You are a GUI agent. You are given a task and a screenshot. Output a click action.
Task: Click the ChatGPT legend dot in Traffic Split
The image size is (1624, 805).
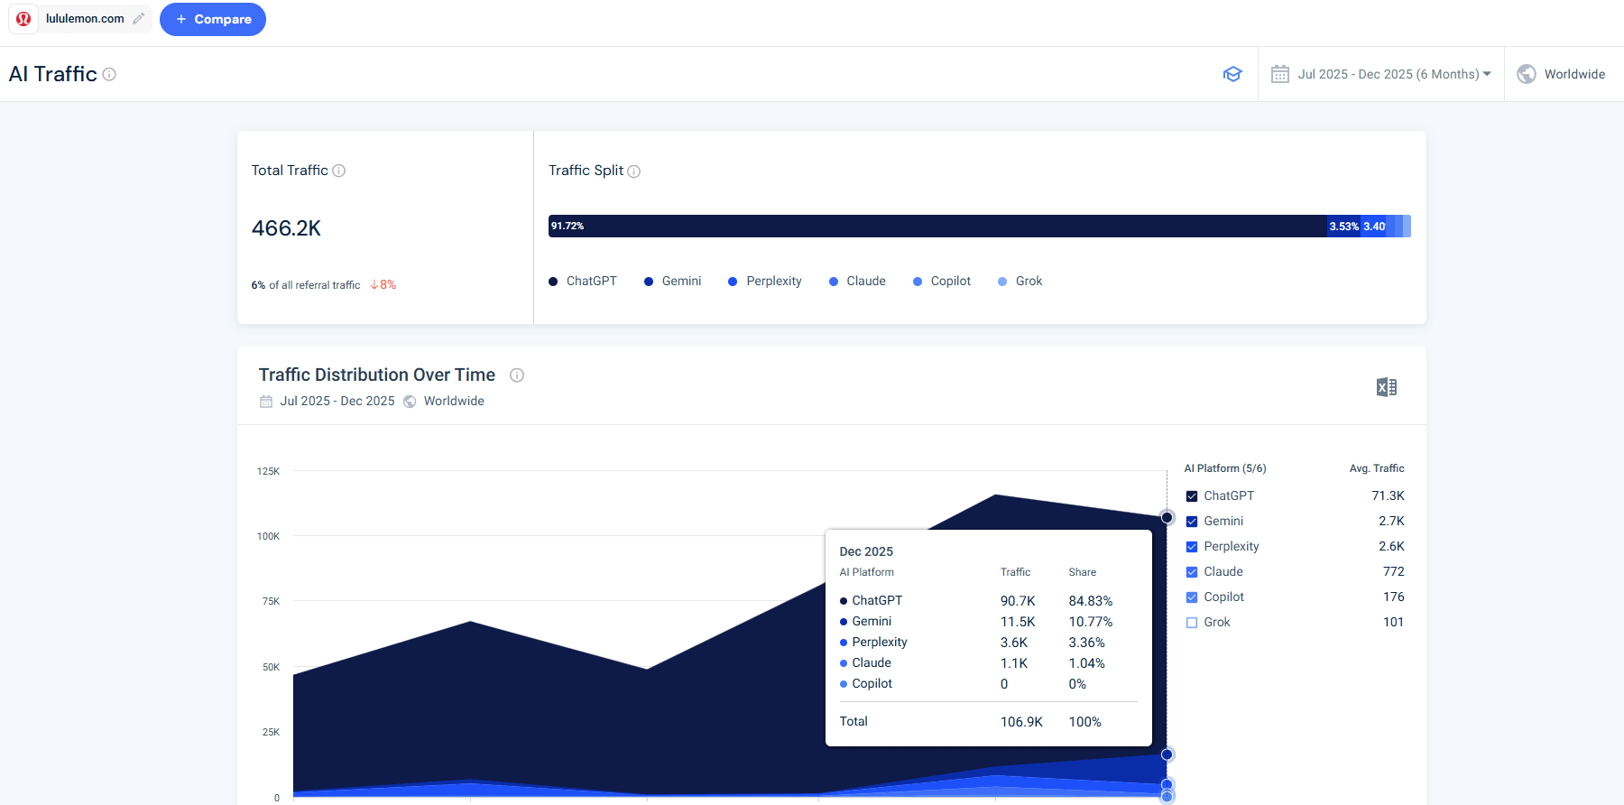click(x=553, y=282)
